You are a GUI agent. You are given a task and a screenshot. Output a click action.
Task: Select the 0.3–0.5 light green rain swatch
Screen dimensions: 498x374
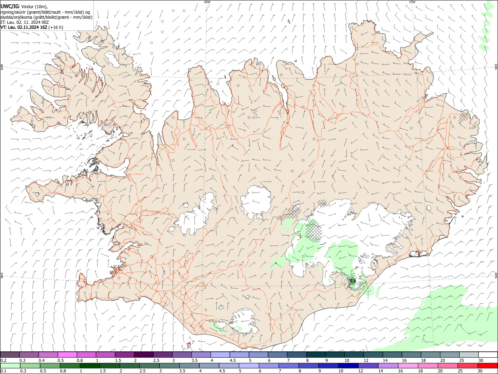point(30,365)
